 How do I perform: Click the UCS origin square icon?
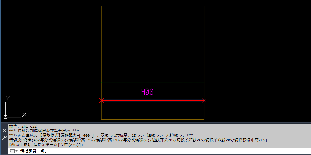point(6,117)
